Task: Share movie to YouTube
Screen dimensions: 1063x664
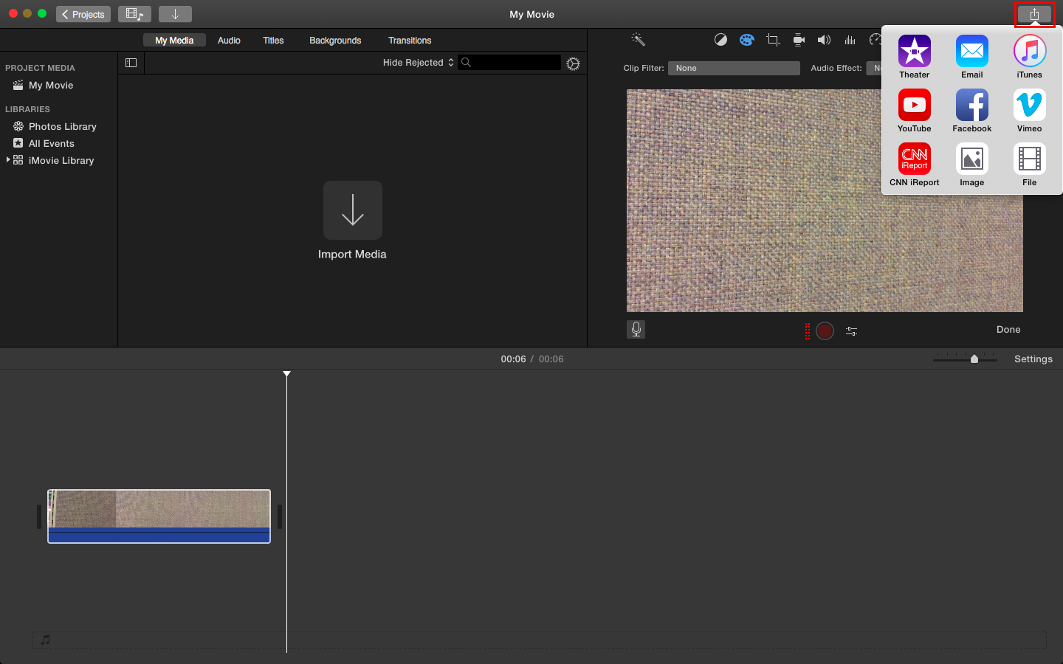Action: point(914,106)
